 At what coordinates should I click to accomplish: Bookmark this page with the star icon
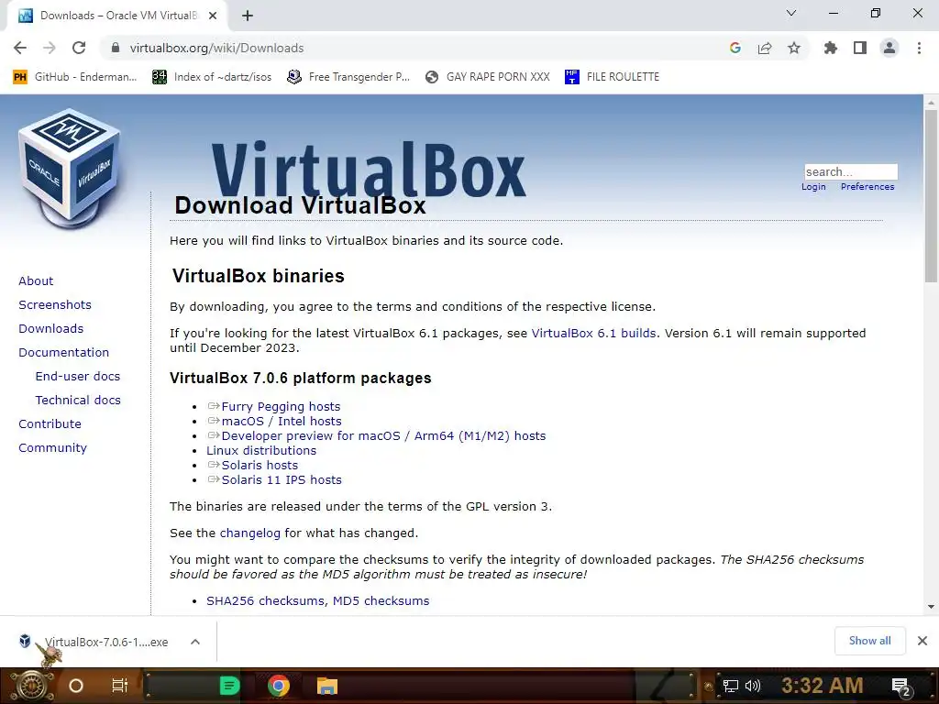click(794, 48)
